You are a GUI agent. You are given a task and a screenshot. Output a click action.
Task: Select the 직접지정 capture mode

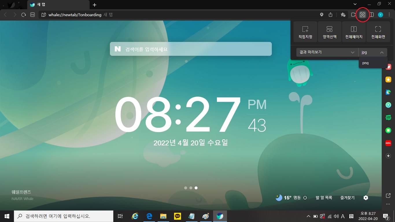coord(305,32)
